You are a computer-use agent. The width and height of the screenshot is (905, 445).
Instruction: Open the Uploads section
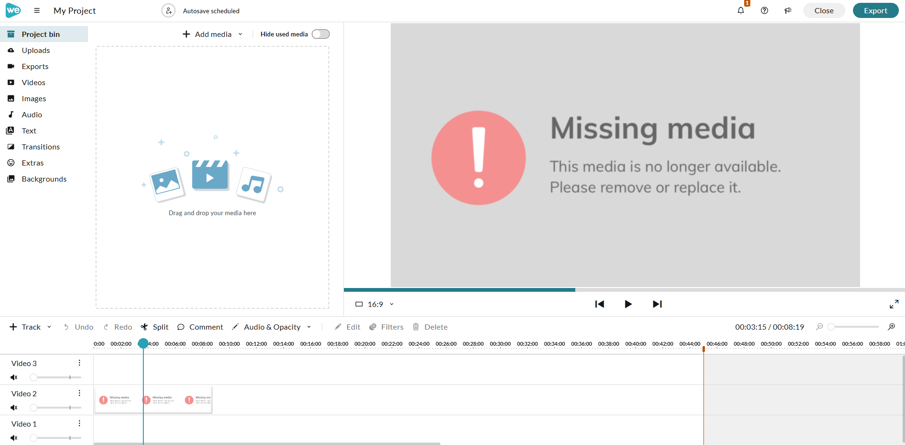[44, 50]
